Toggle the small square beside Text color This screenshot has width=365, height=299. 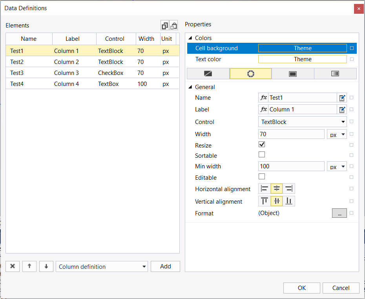click(x=352, y=59)
